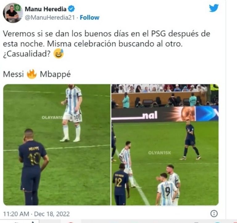Click the "¿Casualidad?" text
Image resolution: width=237 pixels, height=223 pixels.
tap(27, 54)
